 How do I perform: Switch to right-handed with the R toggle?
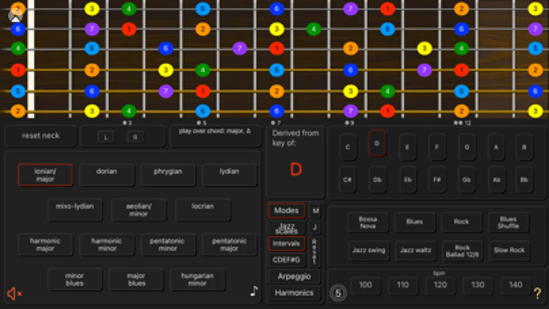tap(135, 137)
